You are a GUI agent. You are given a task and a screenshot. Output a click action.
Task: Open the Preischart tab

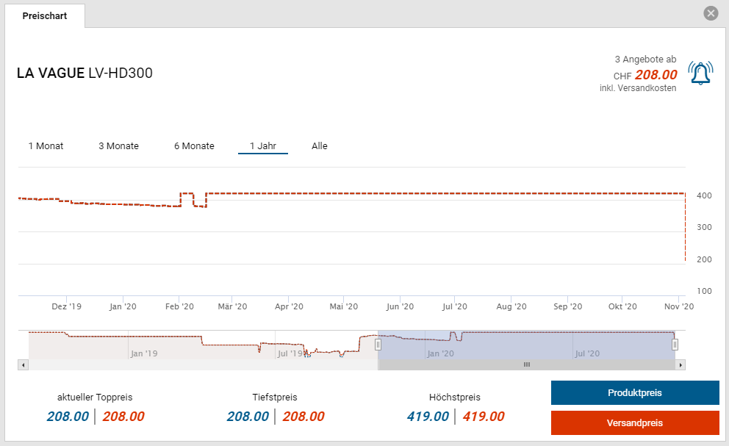pos(44,16)
